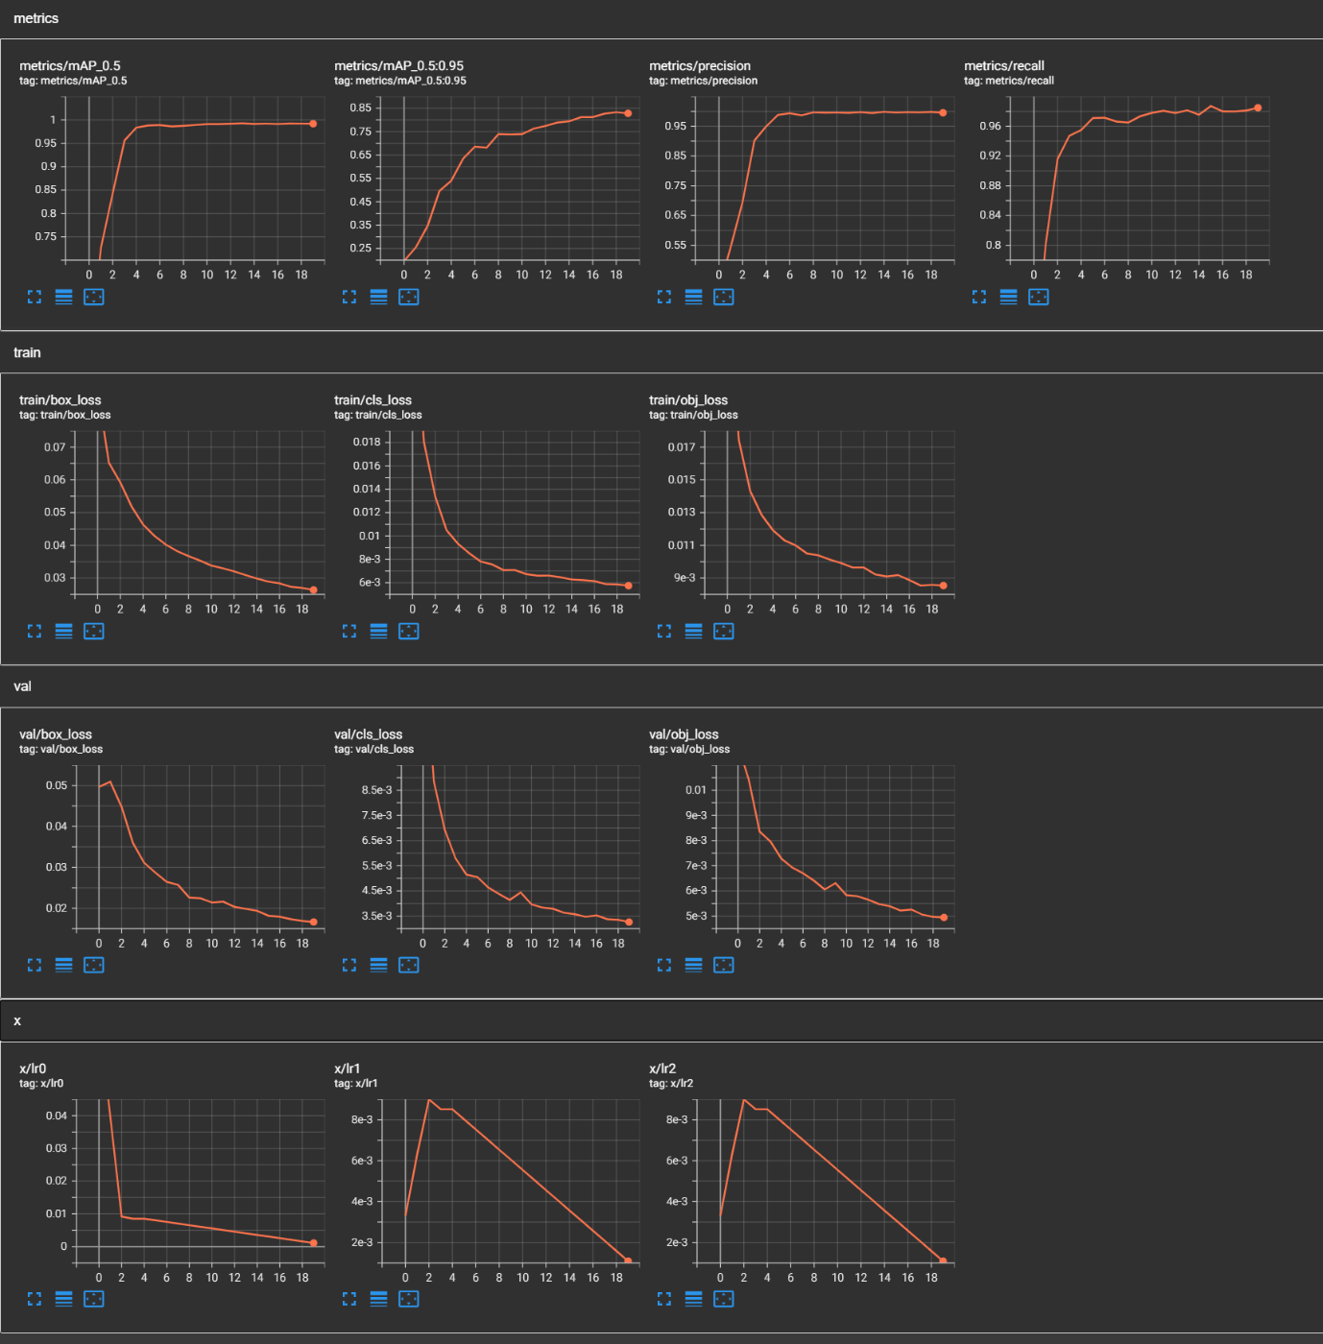This screenshot has width=1323, height=1344.
Task: Expand the x/lr0 chart to fullscreen
Action: pos(35,1299)
